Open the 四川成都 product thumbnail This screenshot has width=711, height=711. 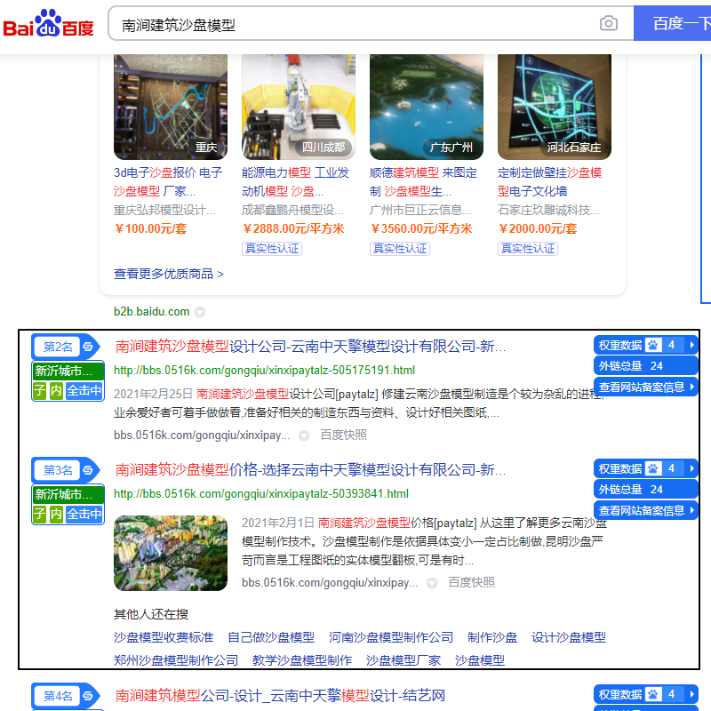pos(299,107)
